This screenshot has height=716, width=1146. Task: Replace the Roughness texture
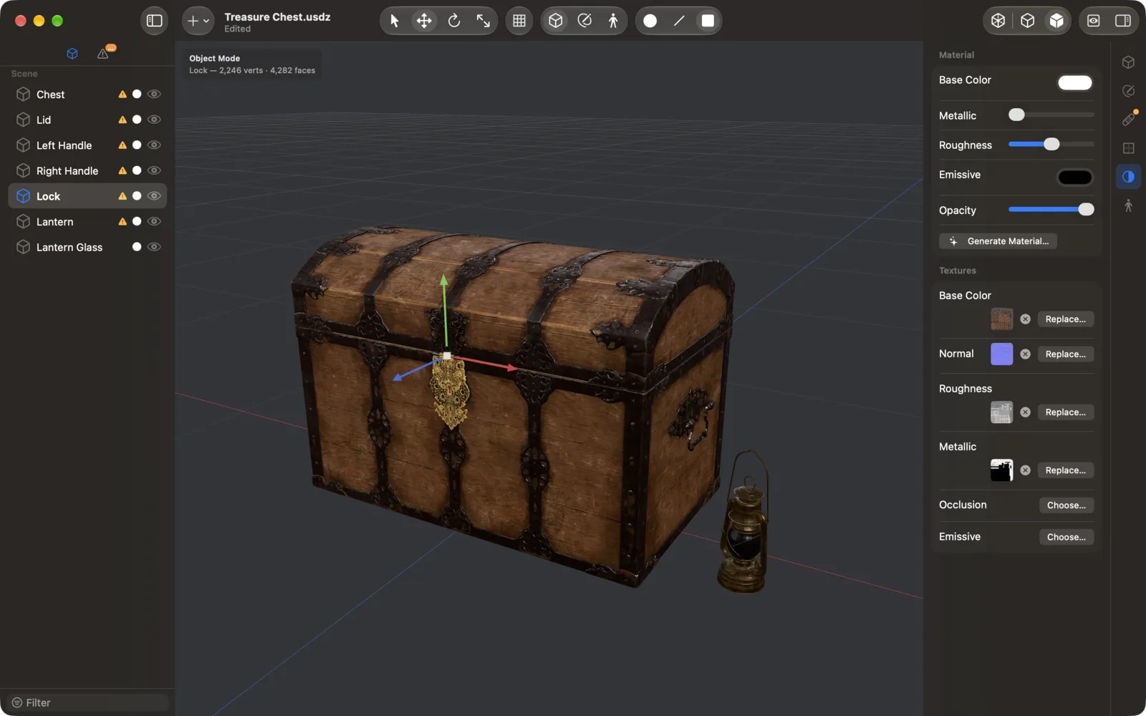pos(1066,412)
